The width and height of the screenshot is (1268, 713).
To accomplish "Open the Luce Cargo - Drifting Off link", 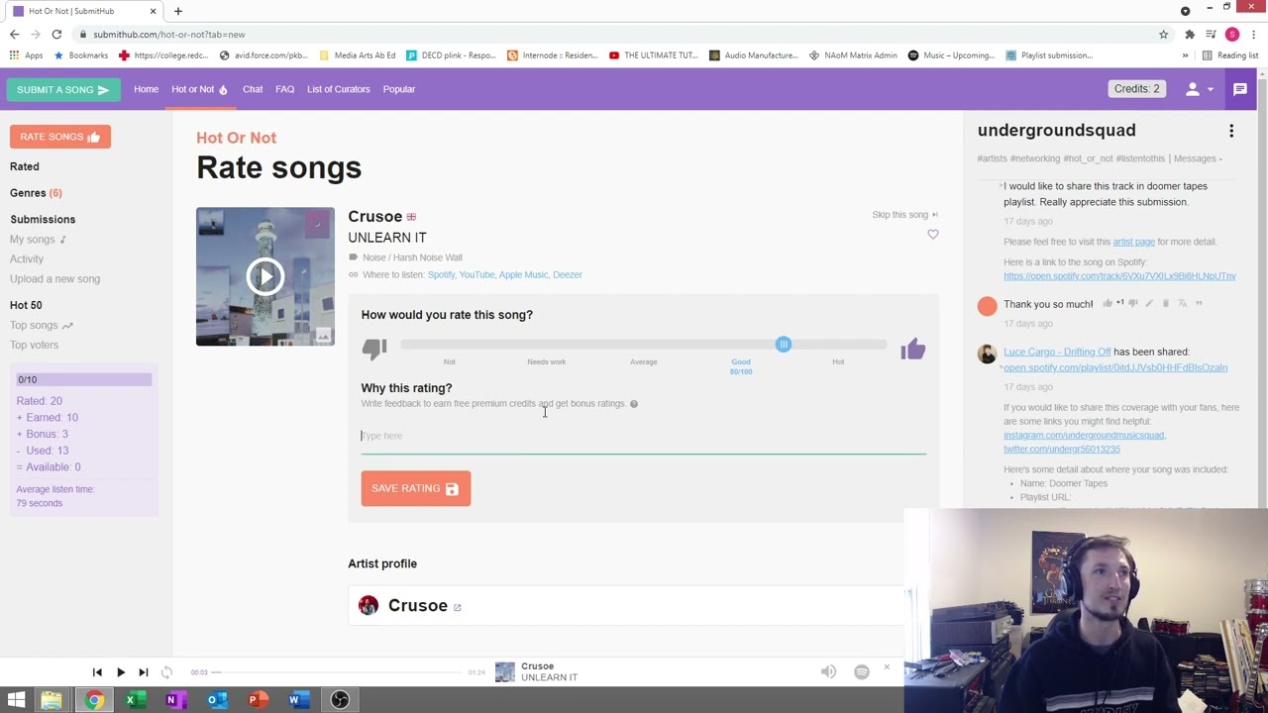I will pos(1057,352).
